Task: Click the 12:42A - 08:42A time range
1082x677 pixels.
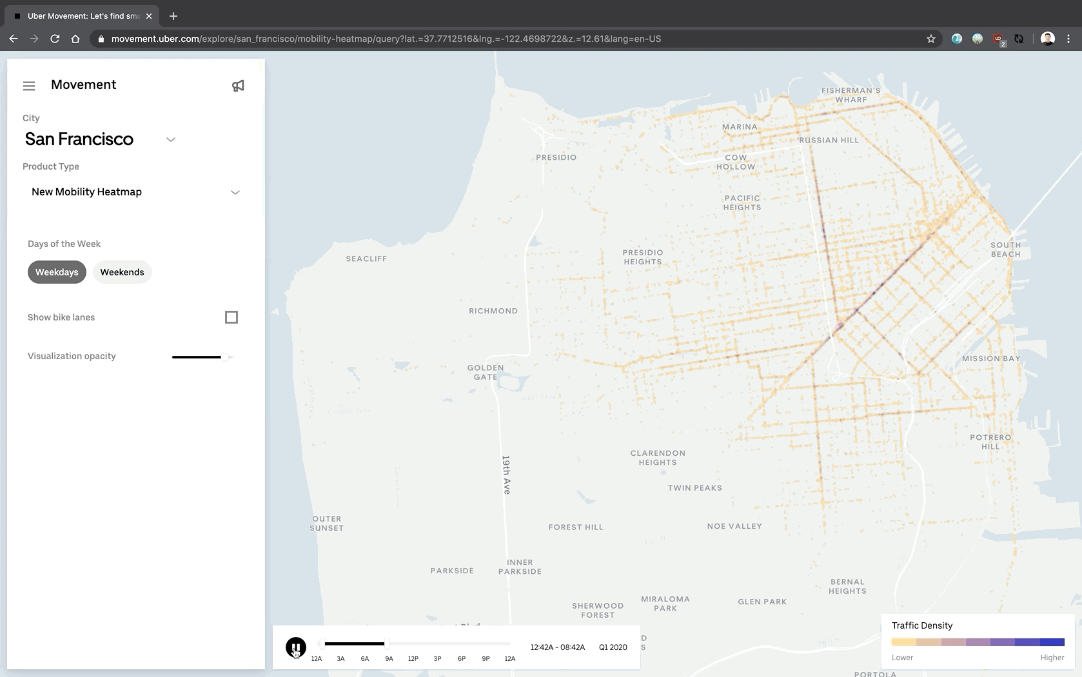Action: point(558,647)
